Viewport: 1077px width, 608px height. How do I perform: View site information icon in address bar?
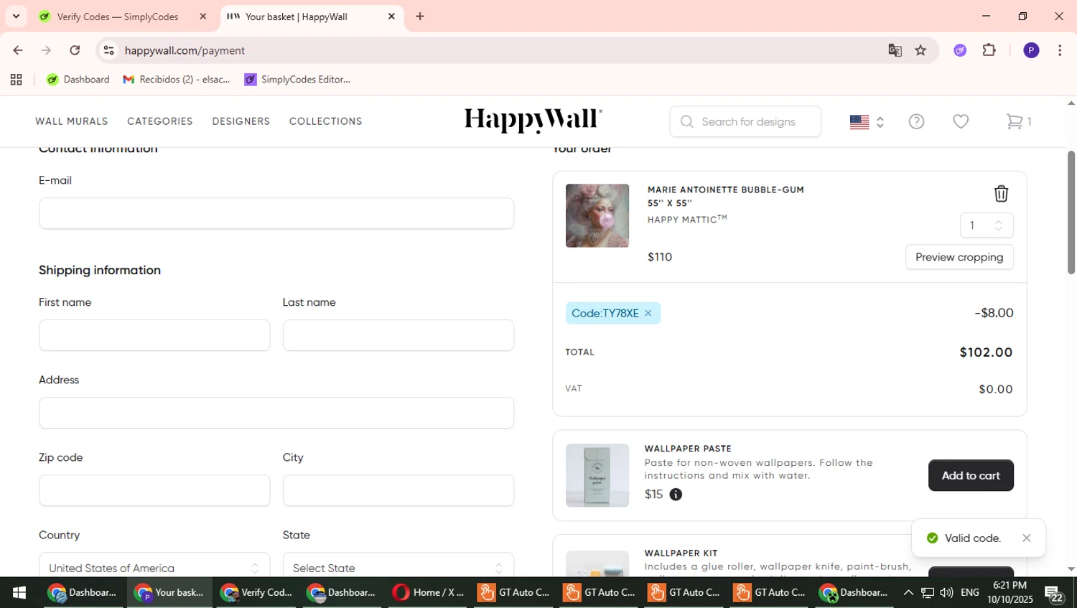coord(109,50)
